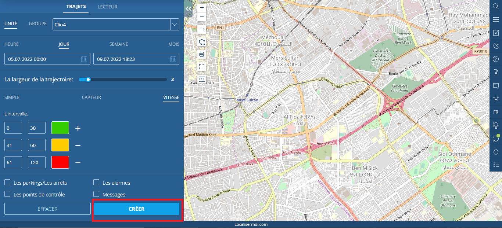
Task: Switch to the LECTEUR tab
Action: click(x=108, y=7)
